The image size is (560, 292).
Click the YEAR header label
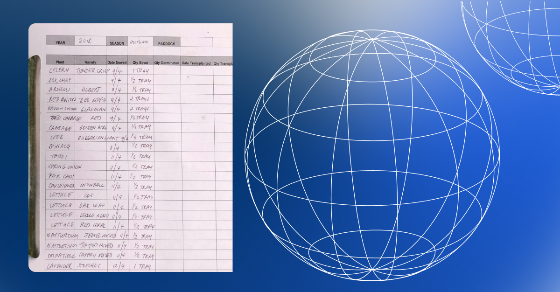[x=60, y=42]
